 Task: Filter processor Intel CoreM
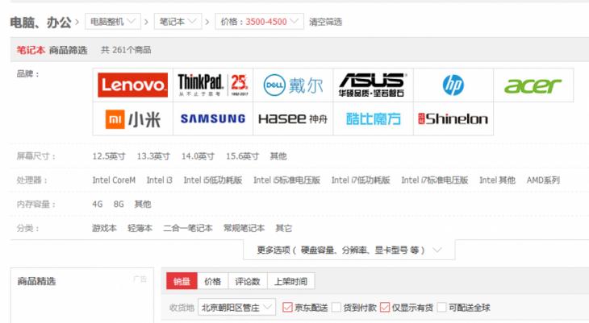pyautogui.click(x=114, y=180)
